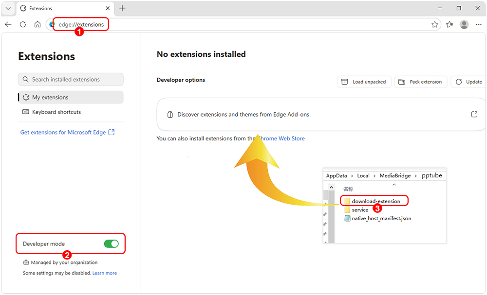Screen dimensions: 487x295
Task: Toggle the Developer mode switch
Action: click(111, 244)
